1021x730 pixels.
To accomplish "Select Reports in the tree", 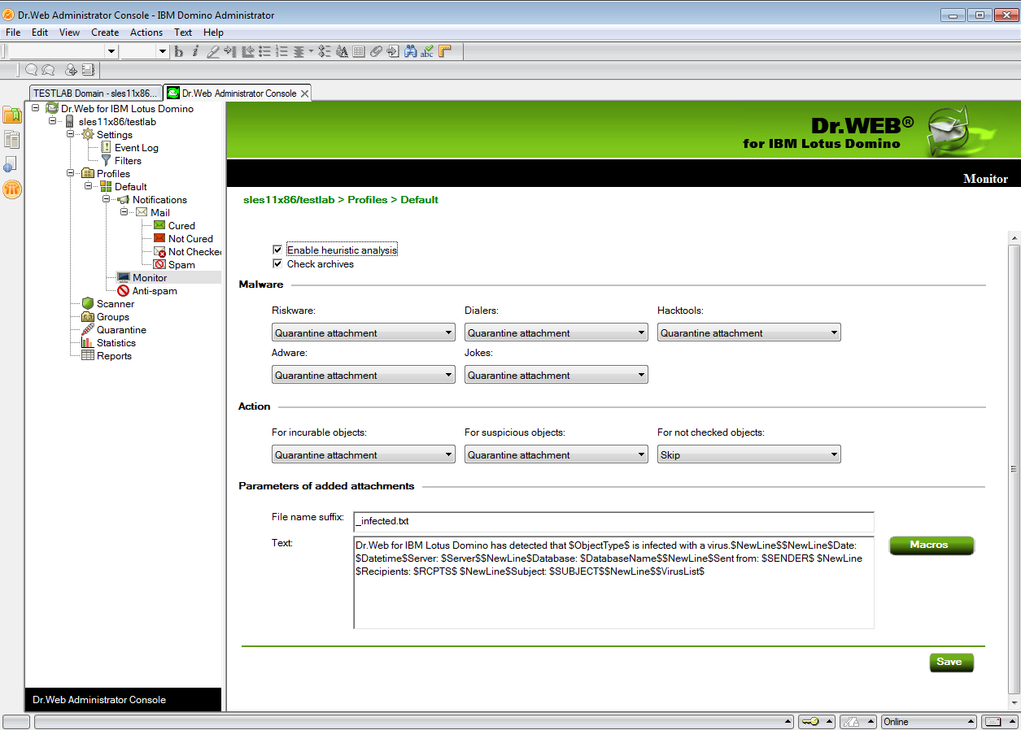I will pyautogui.click(x=114, y=356).
